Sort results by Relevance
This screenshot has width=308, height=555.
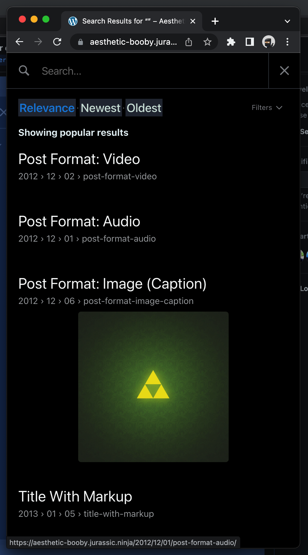[x=47, y=108]
